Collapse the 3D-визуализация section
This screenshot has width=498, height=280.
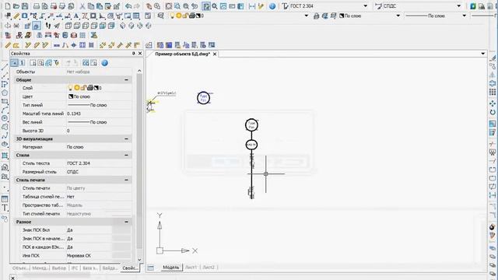tap(126, 138)
